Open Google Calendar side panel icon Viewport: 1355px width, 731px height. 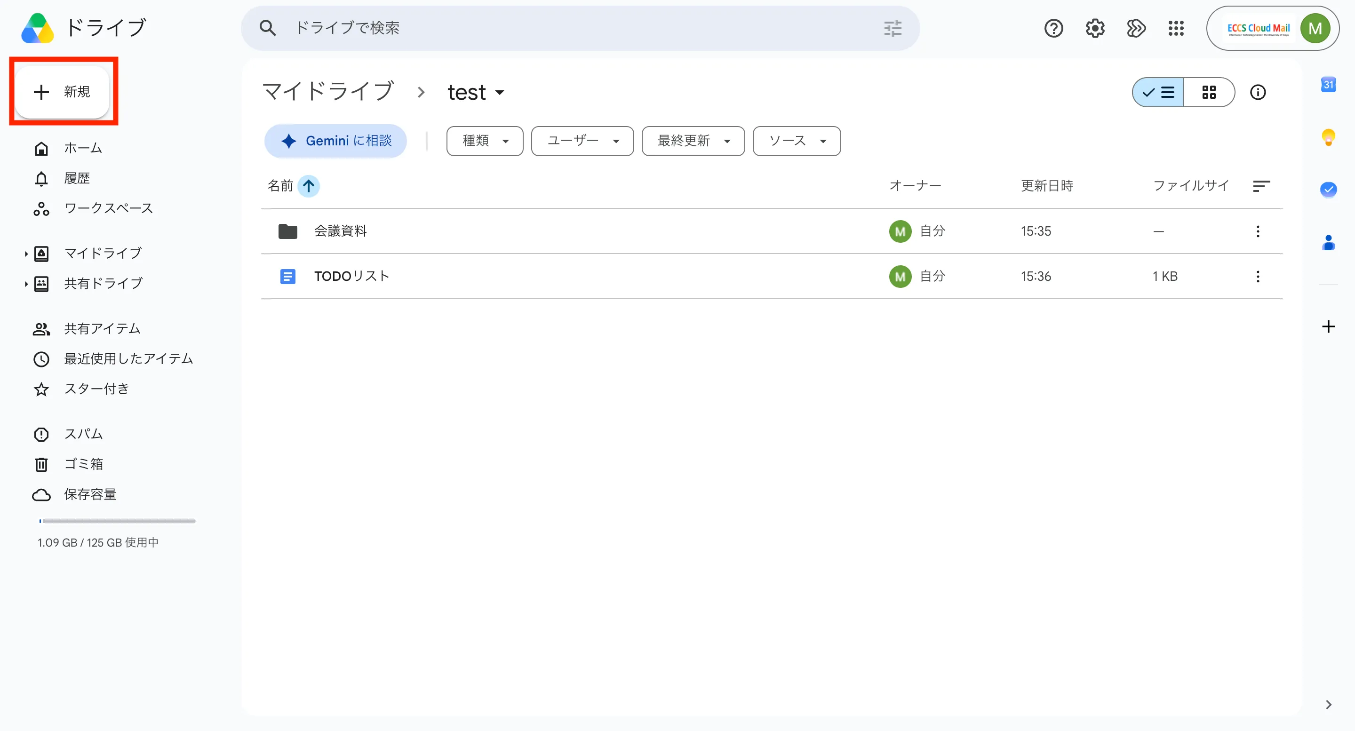tap(1329, 84)
